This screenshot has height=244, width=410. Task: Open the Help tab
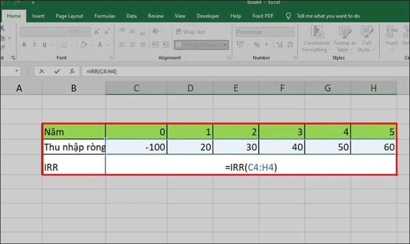point(236,16)
